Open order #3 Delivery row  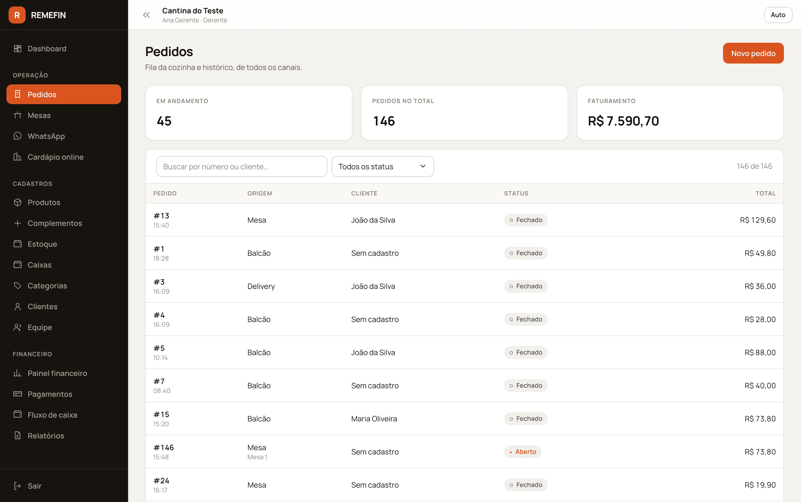coord(464,286)
